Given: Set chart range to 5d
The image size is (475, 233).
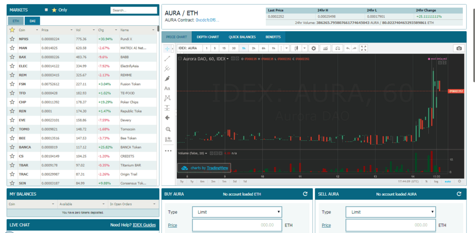Looking at the screenshot, I should 235,181.
